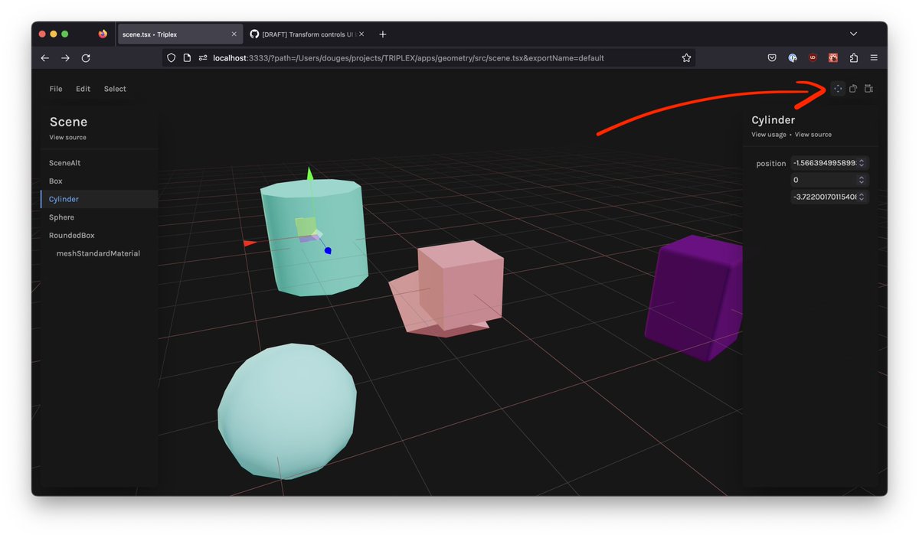Image resolution: width=919 pixels, height=538 pixels.
Task: Step the third position value field
Action: [862, 197]
